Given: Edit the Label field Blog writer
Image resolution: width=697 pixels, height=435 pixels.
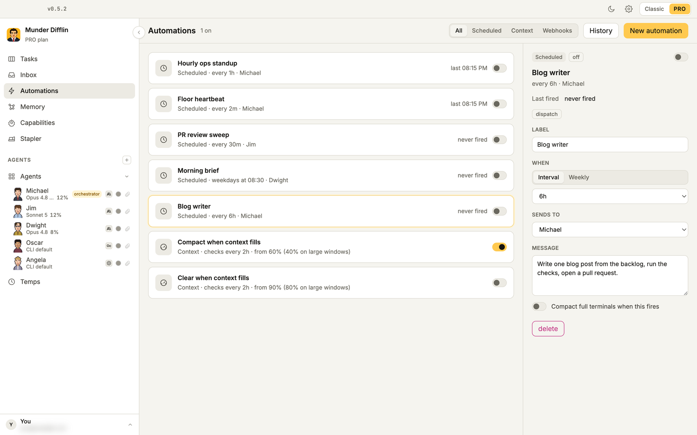Looking at the screenshot, I should click(610, 144).
